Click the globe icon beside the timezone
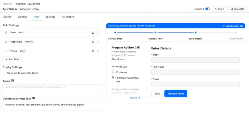This screenshot has height=113, width=249. 113,77
